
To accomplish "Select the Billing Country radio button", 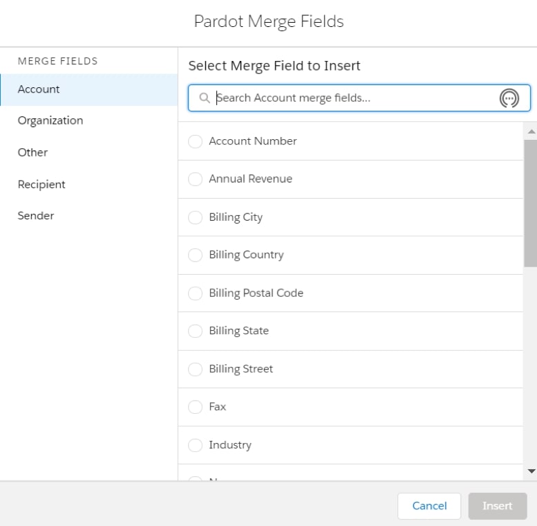I will coord(195,255).
